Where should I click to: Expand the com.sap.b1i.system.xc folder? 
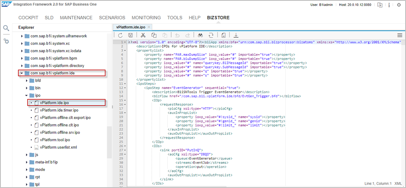coord(22,43)
